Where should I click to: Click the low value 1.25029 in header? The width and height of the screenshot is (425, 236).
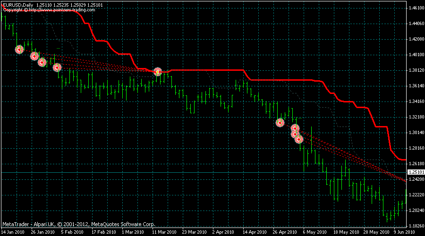(x=78, y=5)
